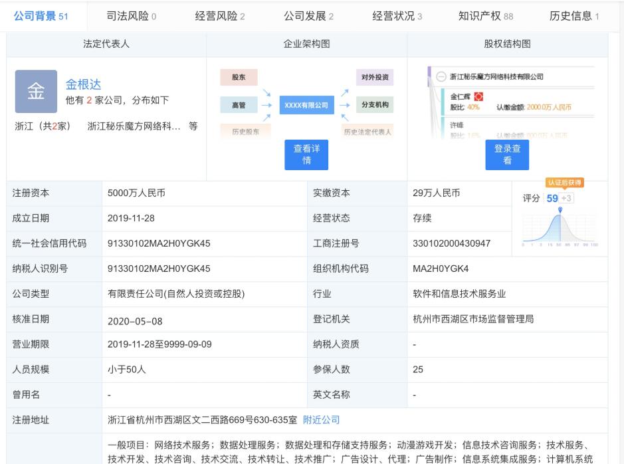The width and height of the screenshot is (624, 464).
Task: Select paid-in capital value 29万人民币
Action: pyautogui.click(x=436, y=193)
